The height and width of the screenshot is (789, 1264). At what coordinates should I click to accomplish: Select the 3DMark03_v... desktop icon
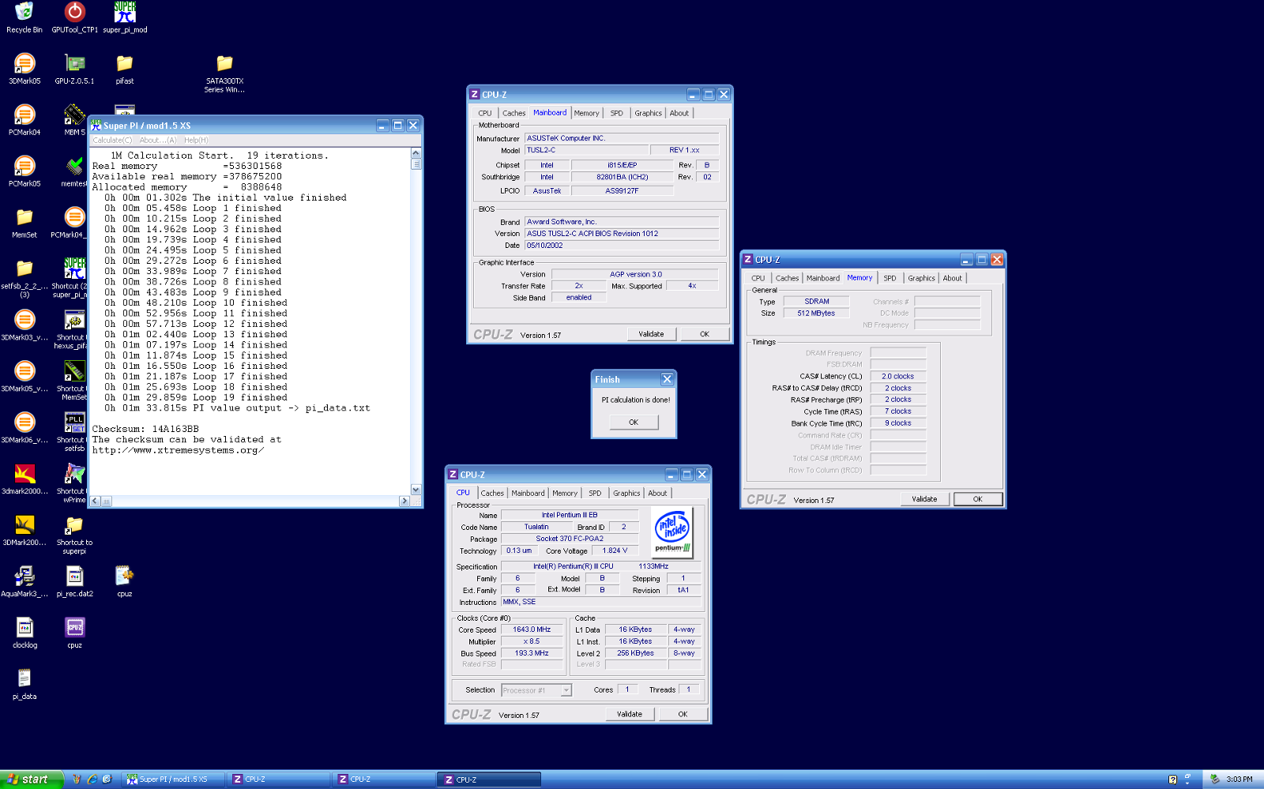click(x=24, y=325)
